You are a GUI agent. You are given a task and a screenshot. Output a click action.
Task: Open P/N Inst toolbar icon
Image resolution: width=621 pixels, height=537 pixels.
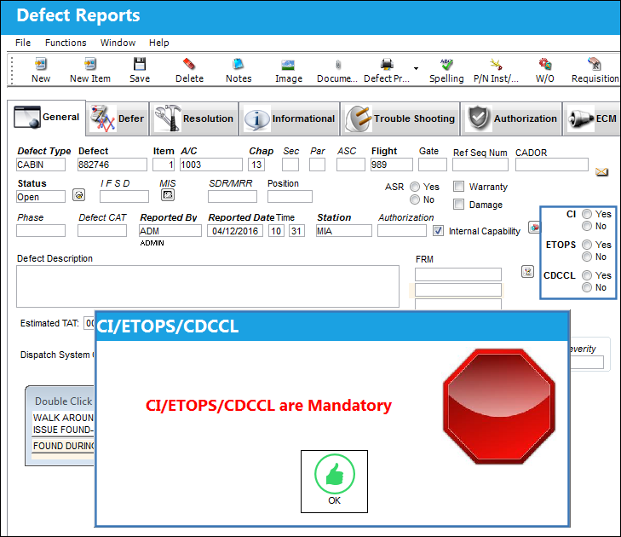(x=496, y=64)
